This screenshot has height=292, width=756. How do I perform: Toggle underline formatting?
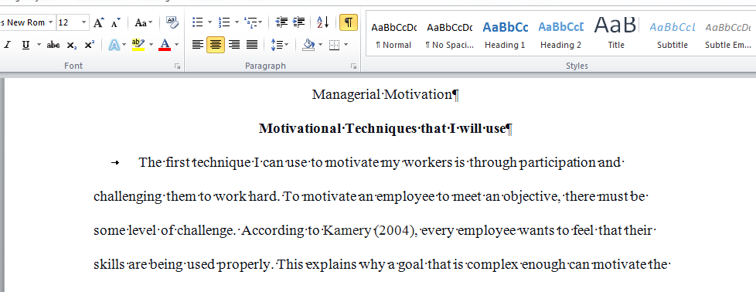26,46
